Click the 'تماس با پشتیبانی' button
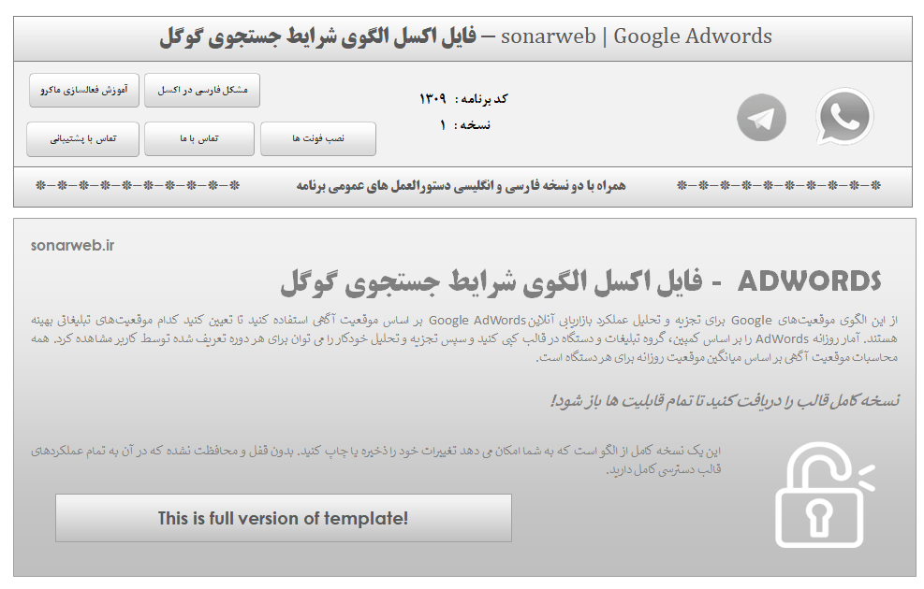The image size is (924, 589). [83, 139]
